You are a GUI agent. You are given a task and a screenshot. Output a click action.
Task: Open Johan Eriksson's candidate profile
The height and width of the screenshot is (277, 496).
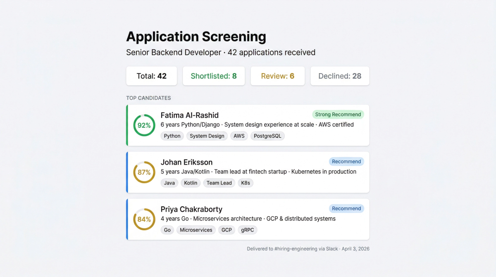pos(186,162)
